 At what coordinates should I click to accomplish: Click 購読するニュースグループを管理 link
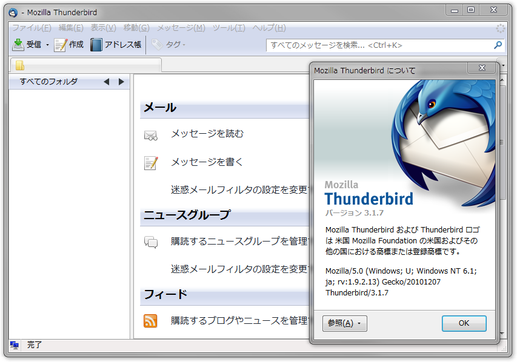[239, 242]
